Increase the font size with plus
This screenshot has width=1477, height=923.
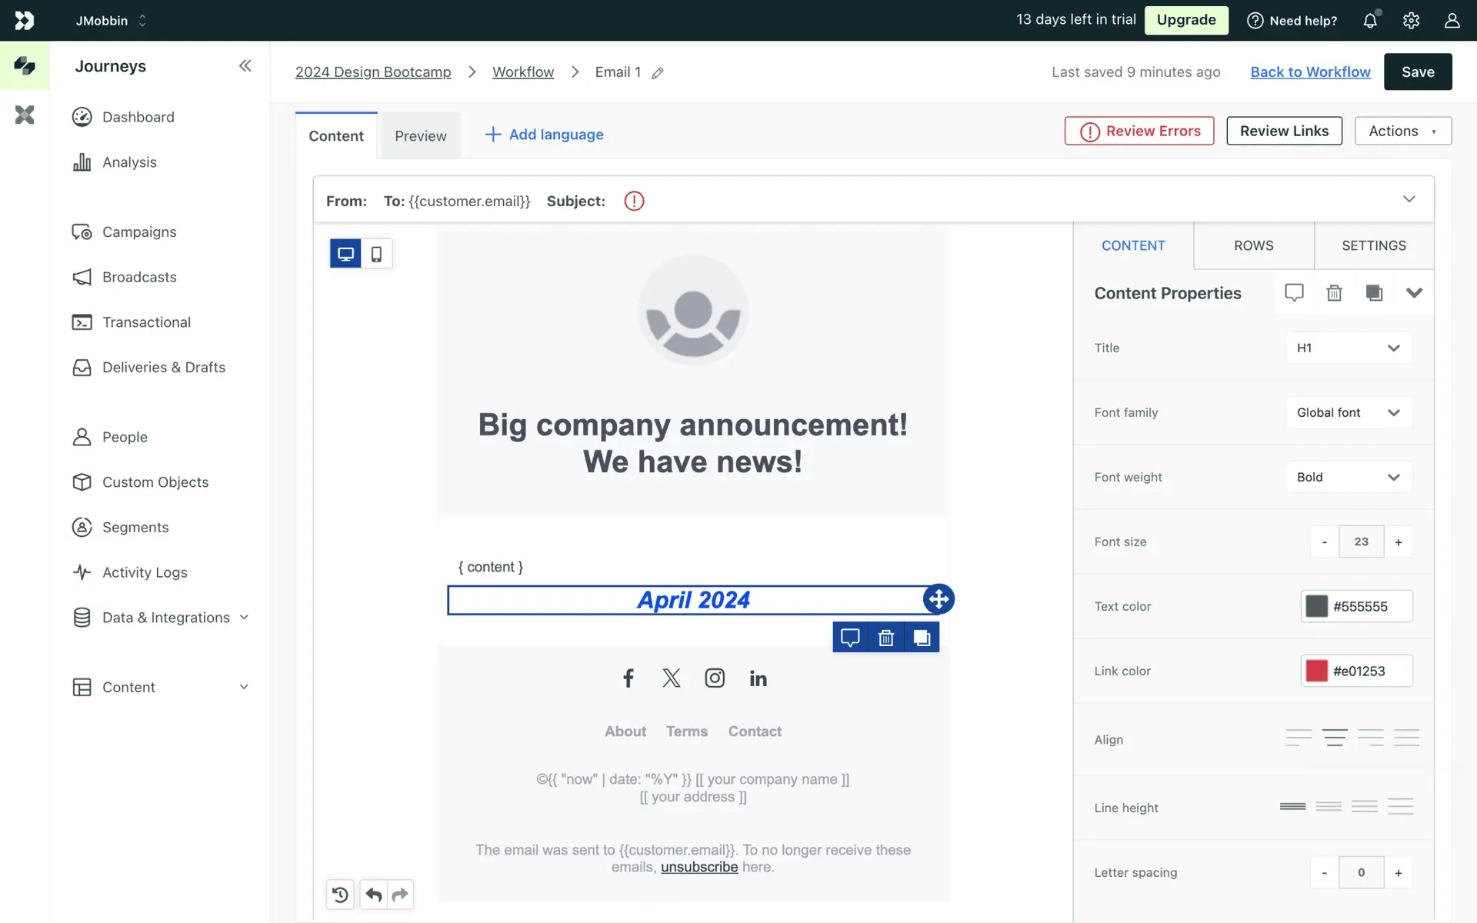[x=1398, y=542]
